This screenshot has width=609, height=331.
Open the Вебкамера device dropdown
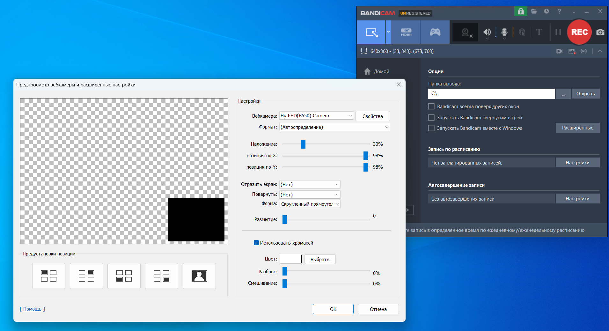(x=317, y=116)
